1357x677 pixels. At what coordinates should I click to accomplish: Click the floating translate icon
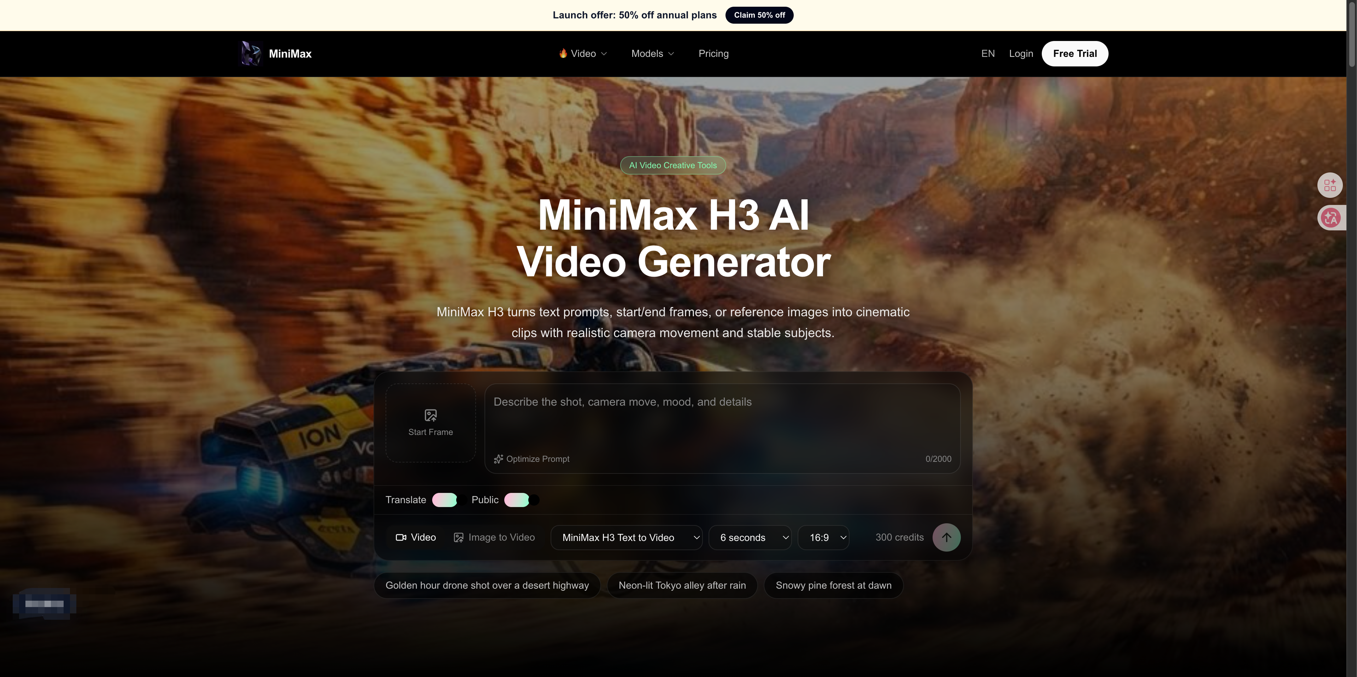click(x=1330, y=218)
